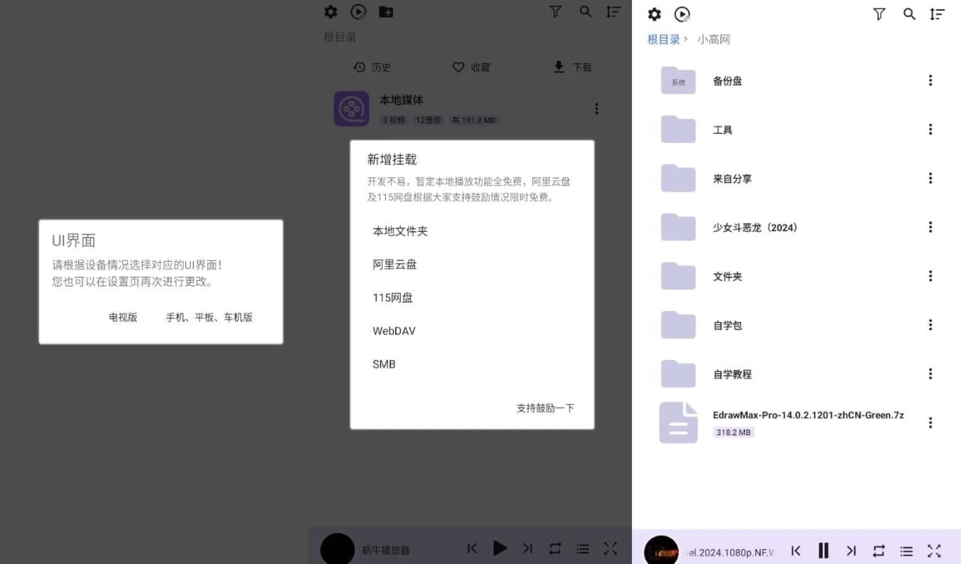961x564 pixels.
Task: Open the options menu for 本地媒体
Action: tap(596, 108)
